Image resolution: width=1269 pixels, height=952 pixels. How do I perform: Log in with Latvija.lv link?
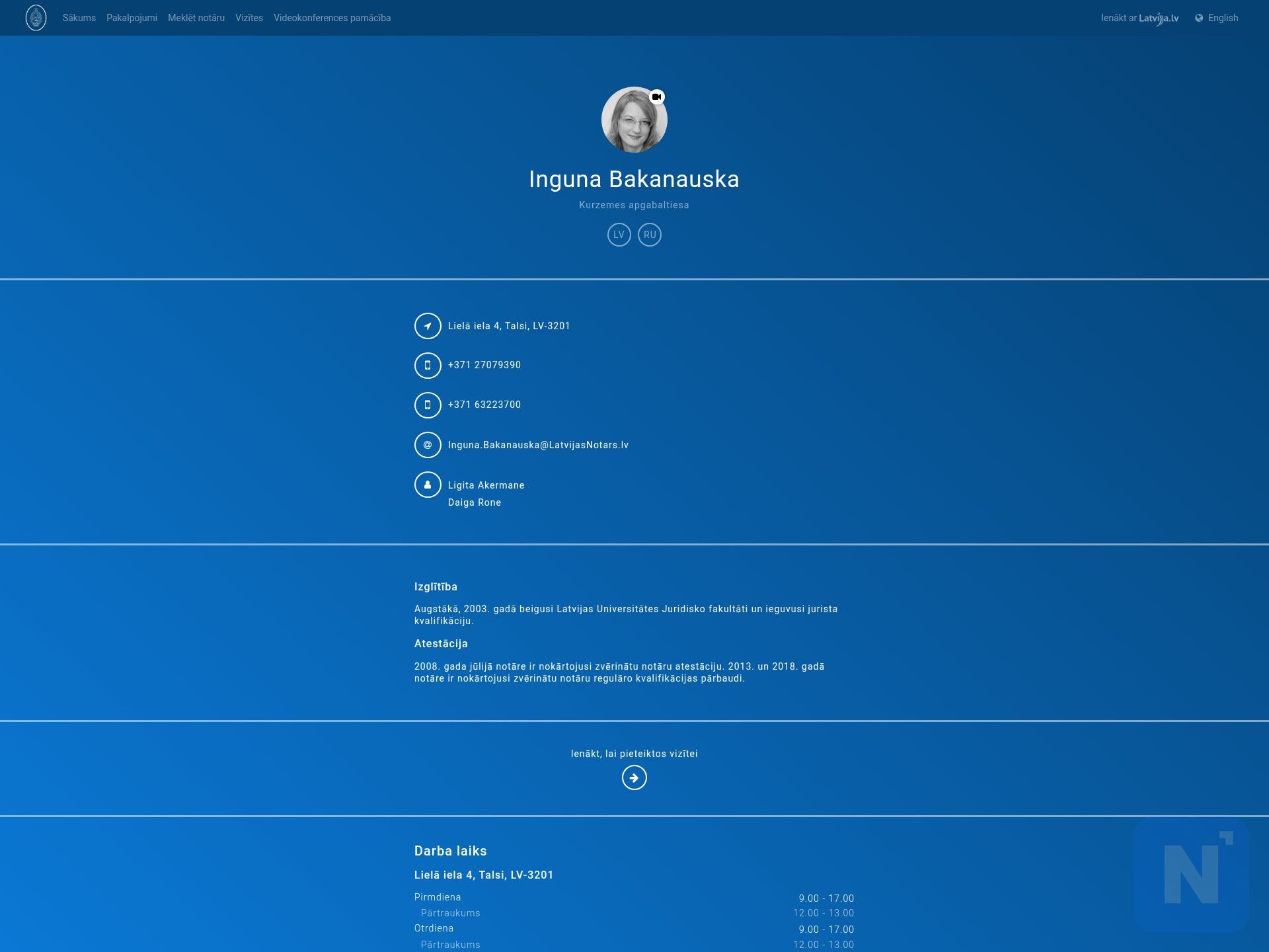(1139, 18)
